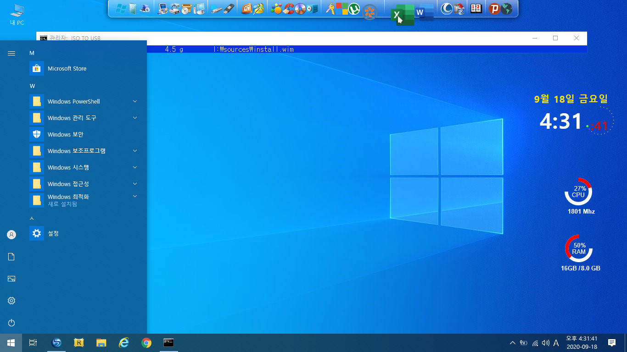Open the yellow R app in taskbar
The height and width of the screenshot is (352, 627).
coord(79,342)
